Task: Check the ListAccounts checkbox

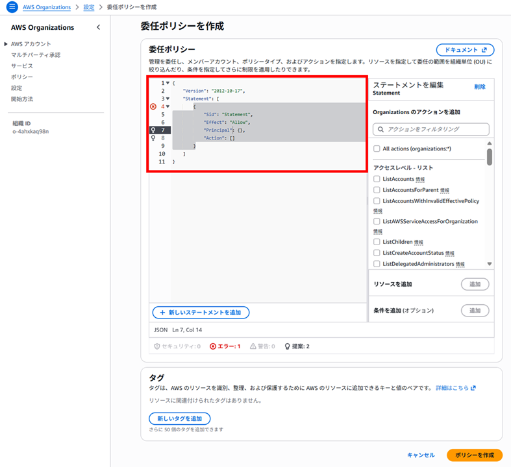Action: click(377, 179)
